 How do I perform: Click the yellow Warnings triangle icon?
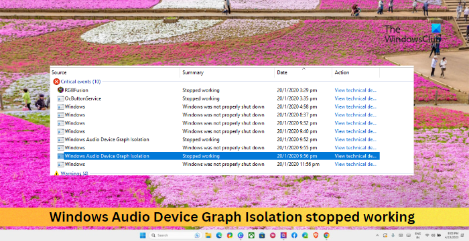(56, 173)
